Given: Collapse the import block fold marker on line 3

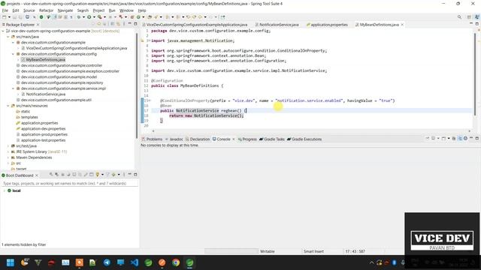Looking at the screenshot, I should pos(149,40).
